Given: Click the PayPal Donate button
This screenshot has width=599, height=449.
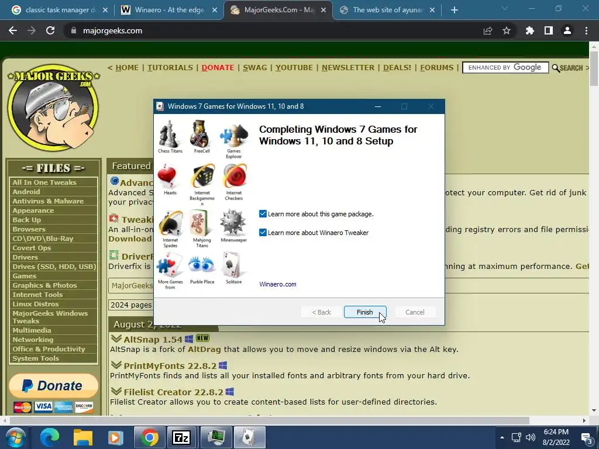Looking at the screenshot, I should 53,386.
